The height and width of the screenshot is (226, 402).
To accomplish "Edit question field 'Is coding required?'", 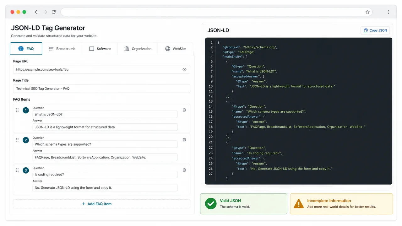I will point(105,175).
